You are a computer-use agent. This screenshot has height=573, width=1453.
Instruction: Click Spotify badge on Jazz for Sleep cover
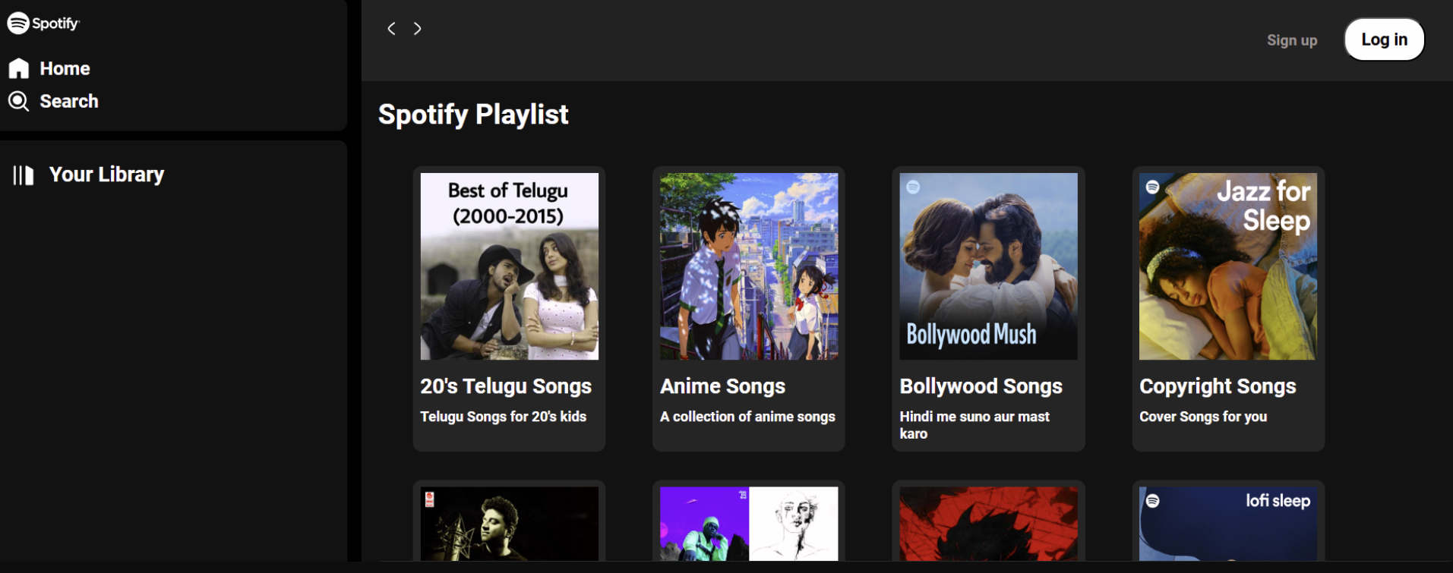point(1152,187)
